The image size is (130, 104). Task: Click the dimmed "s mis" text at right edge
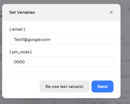point(126,92)
